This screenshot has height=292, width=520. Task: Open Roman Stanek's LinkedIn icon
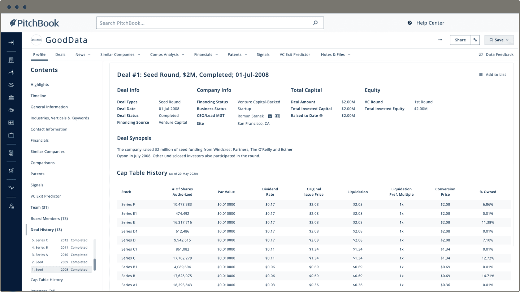click(270, 116)
